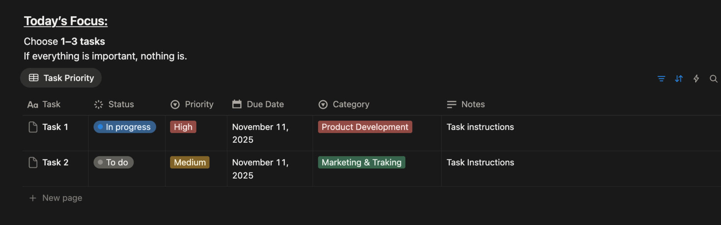
Task: Open the automations lightning bolt icon
Action: click(x=696, y=79)
